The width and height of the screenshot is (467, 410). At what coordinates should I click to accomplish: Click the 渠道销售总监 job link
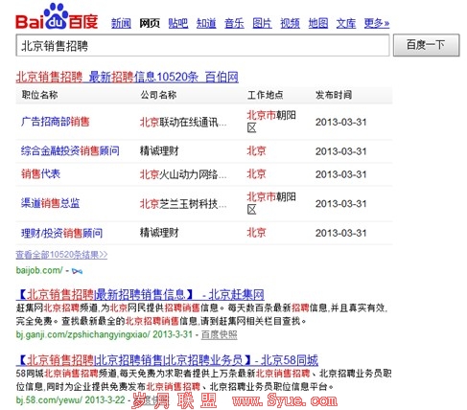(x=50, y=203)
